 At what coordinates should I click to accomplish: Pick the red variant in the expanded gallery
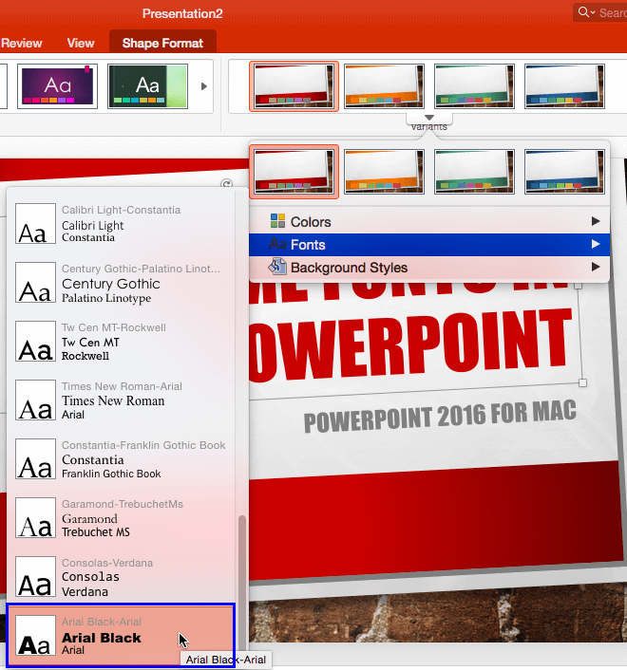294,172
